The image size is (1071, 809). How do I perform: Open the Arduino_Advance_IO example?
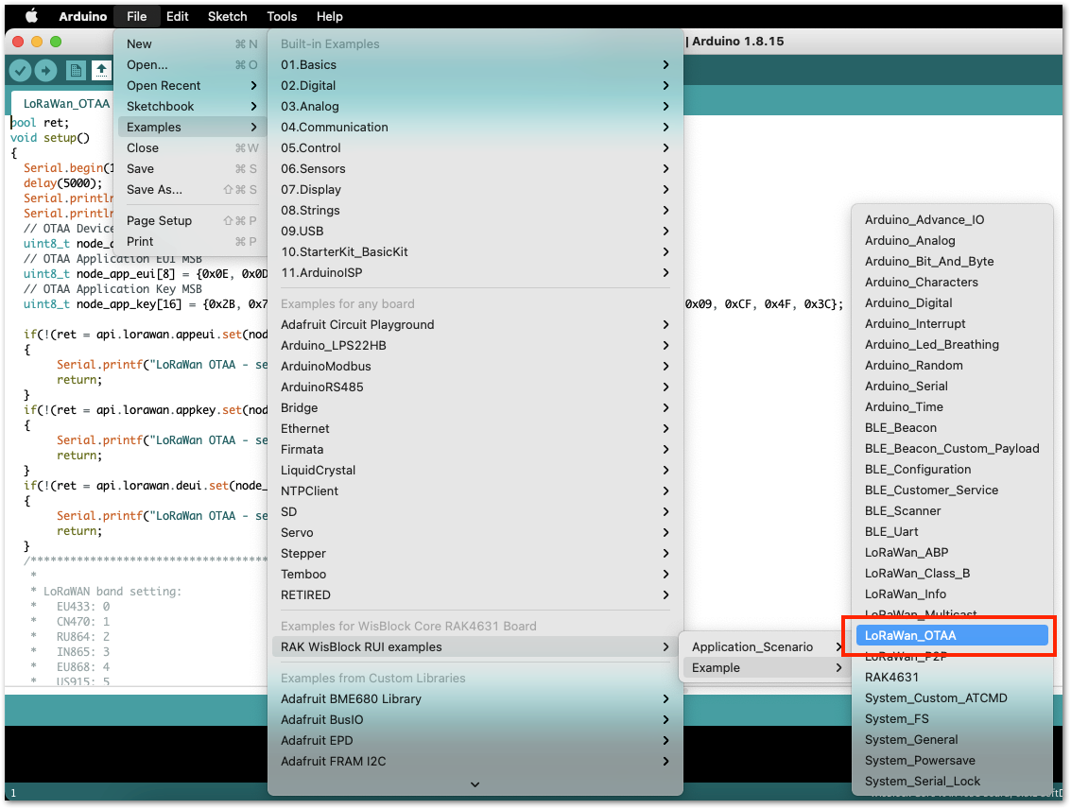pyautogui.click(x=952, y=220)
